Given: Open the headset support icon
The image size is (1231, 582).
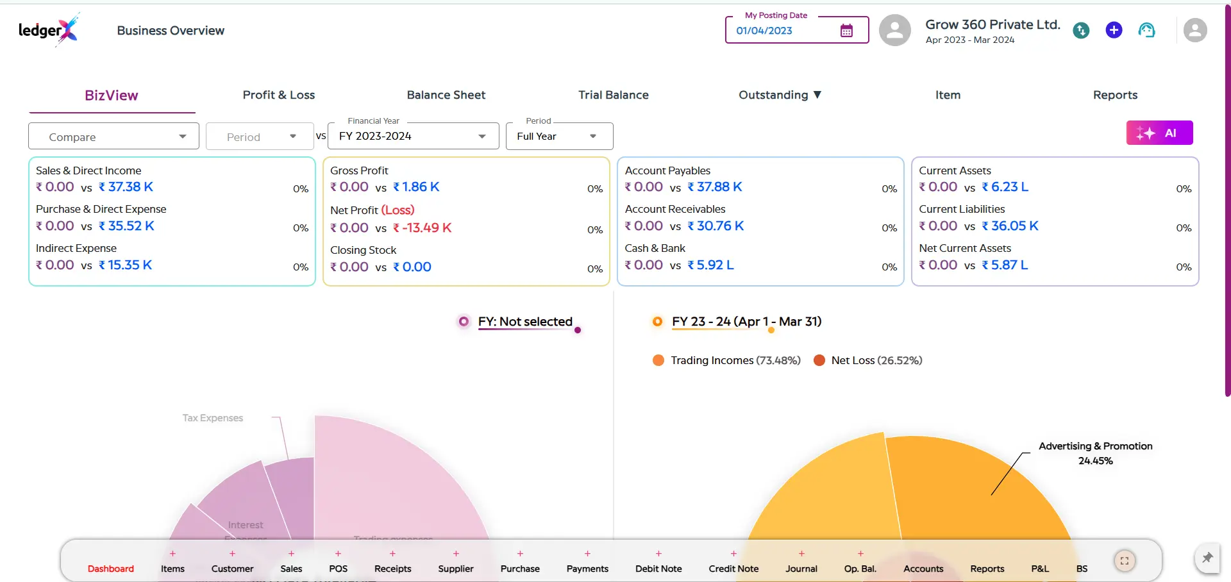Looking at the screenshot, I should point(1146,30).
